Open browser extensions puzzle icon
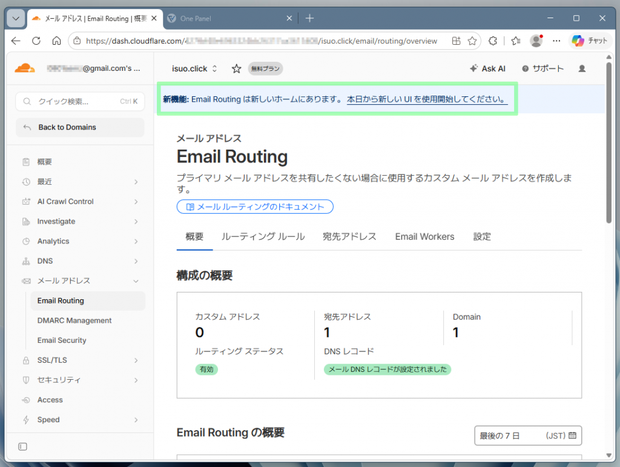This screenshot has width=620, height=467. coord(493,41)
